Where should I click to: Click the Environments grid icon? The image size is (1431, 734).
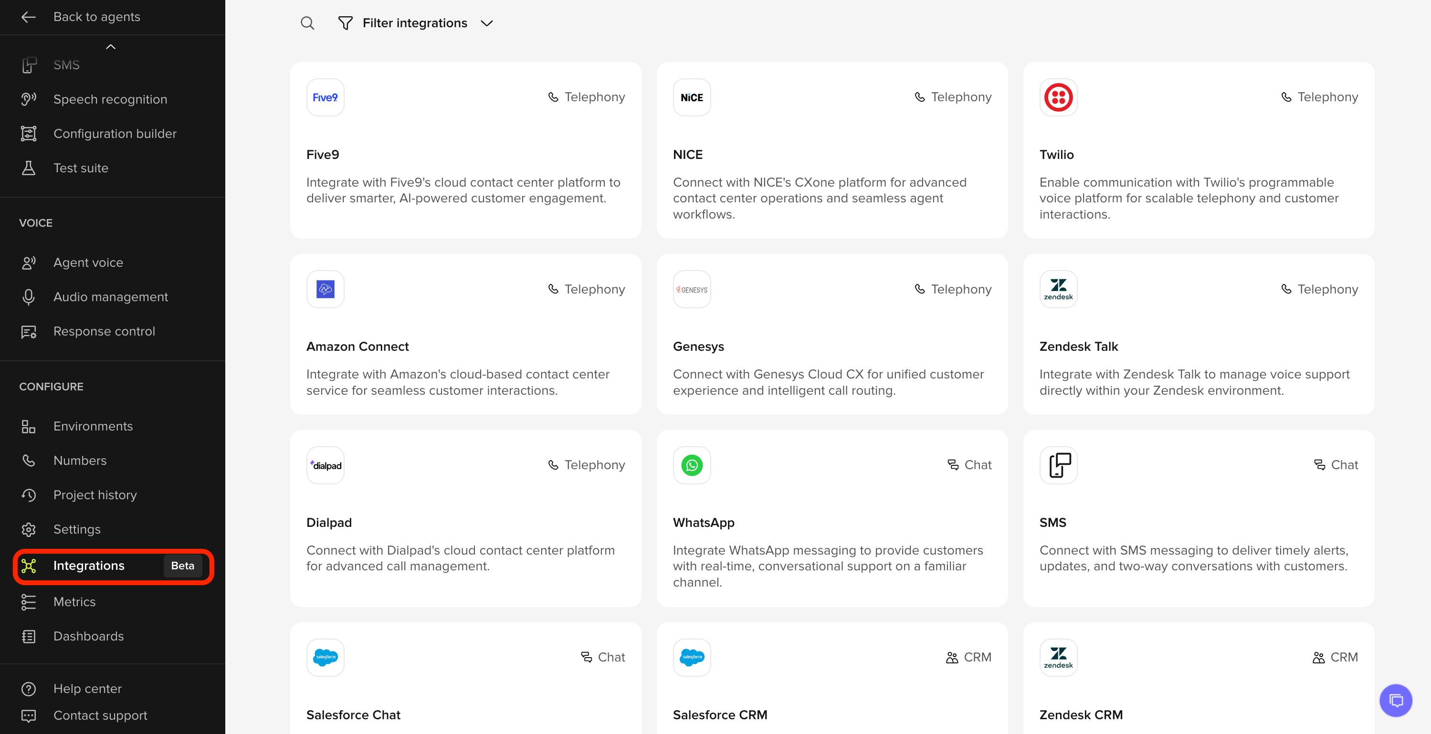(28, 426)
